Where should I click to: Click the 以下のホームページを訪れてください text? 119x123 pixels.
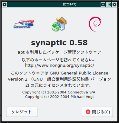58,60
